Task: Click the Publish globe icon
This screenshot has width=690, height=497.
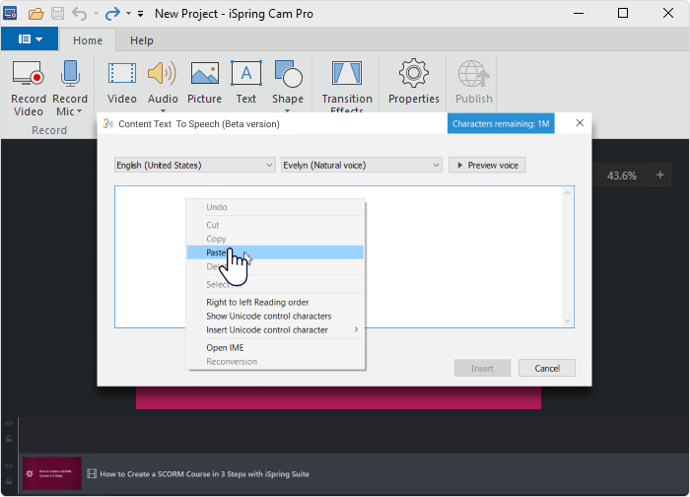Action: tap(473, 74)
